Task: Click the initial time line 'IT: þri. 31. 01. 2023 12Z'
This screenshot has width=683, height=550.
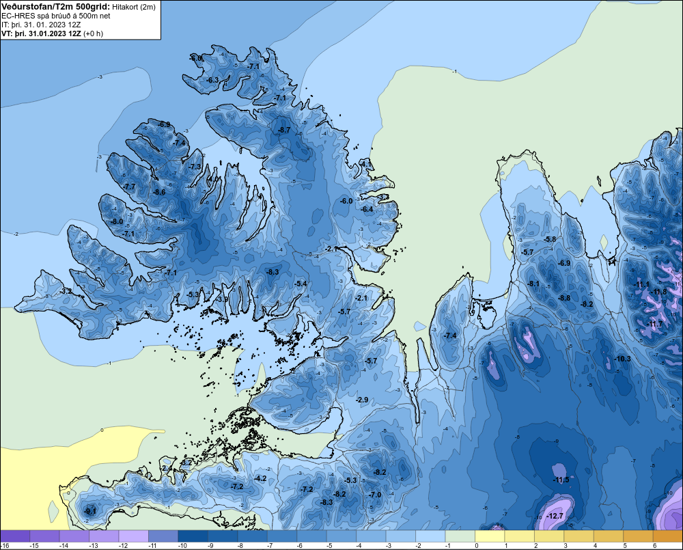Action: point(41,25)
